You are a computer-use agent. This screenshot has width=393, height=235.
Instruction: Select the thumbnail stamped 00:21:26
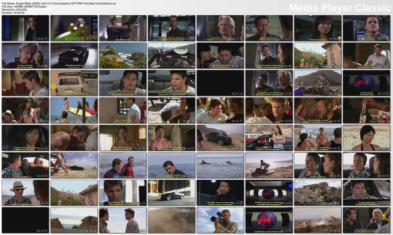click(74, 138)
